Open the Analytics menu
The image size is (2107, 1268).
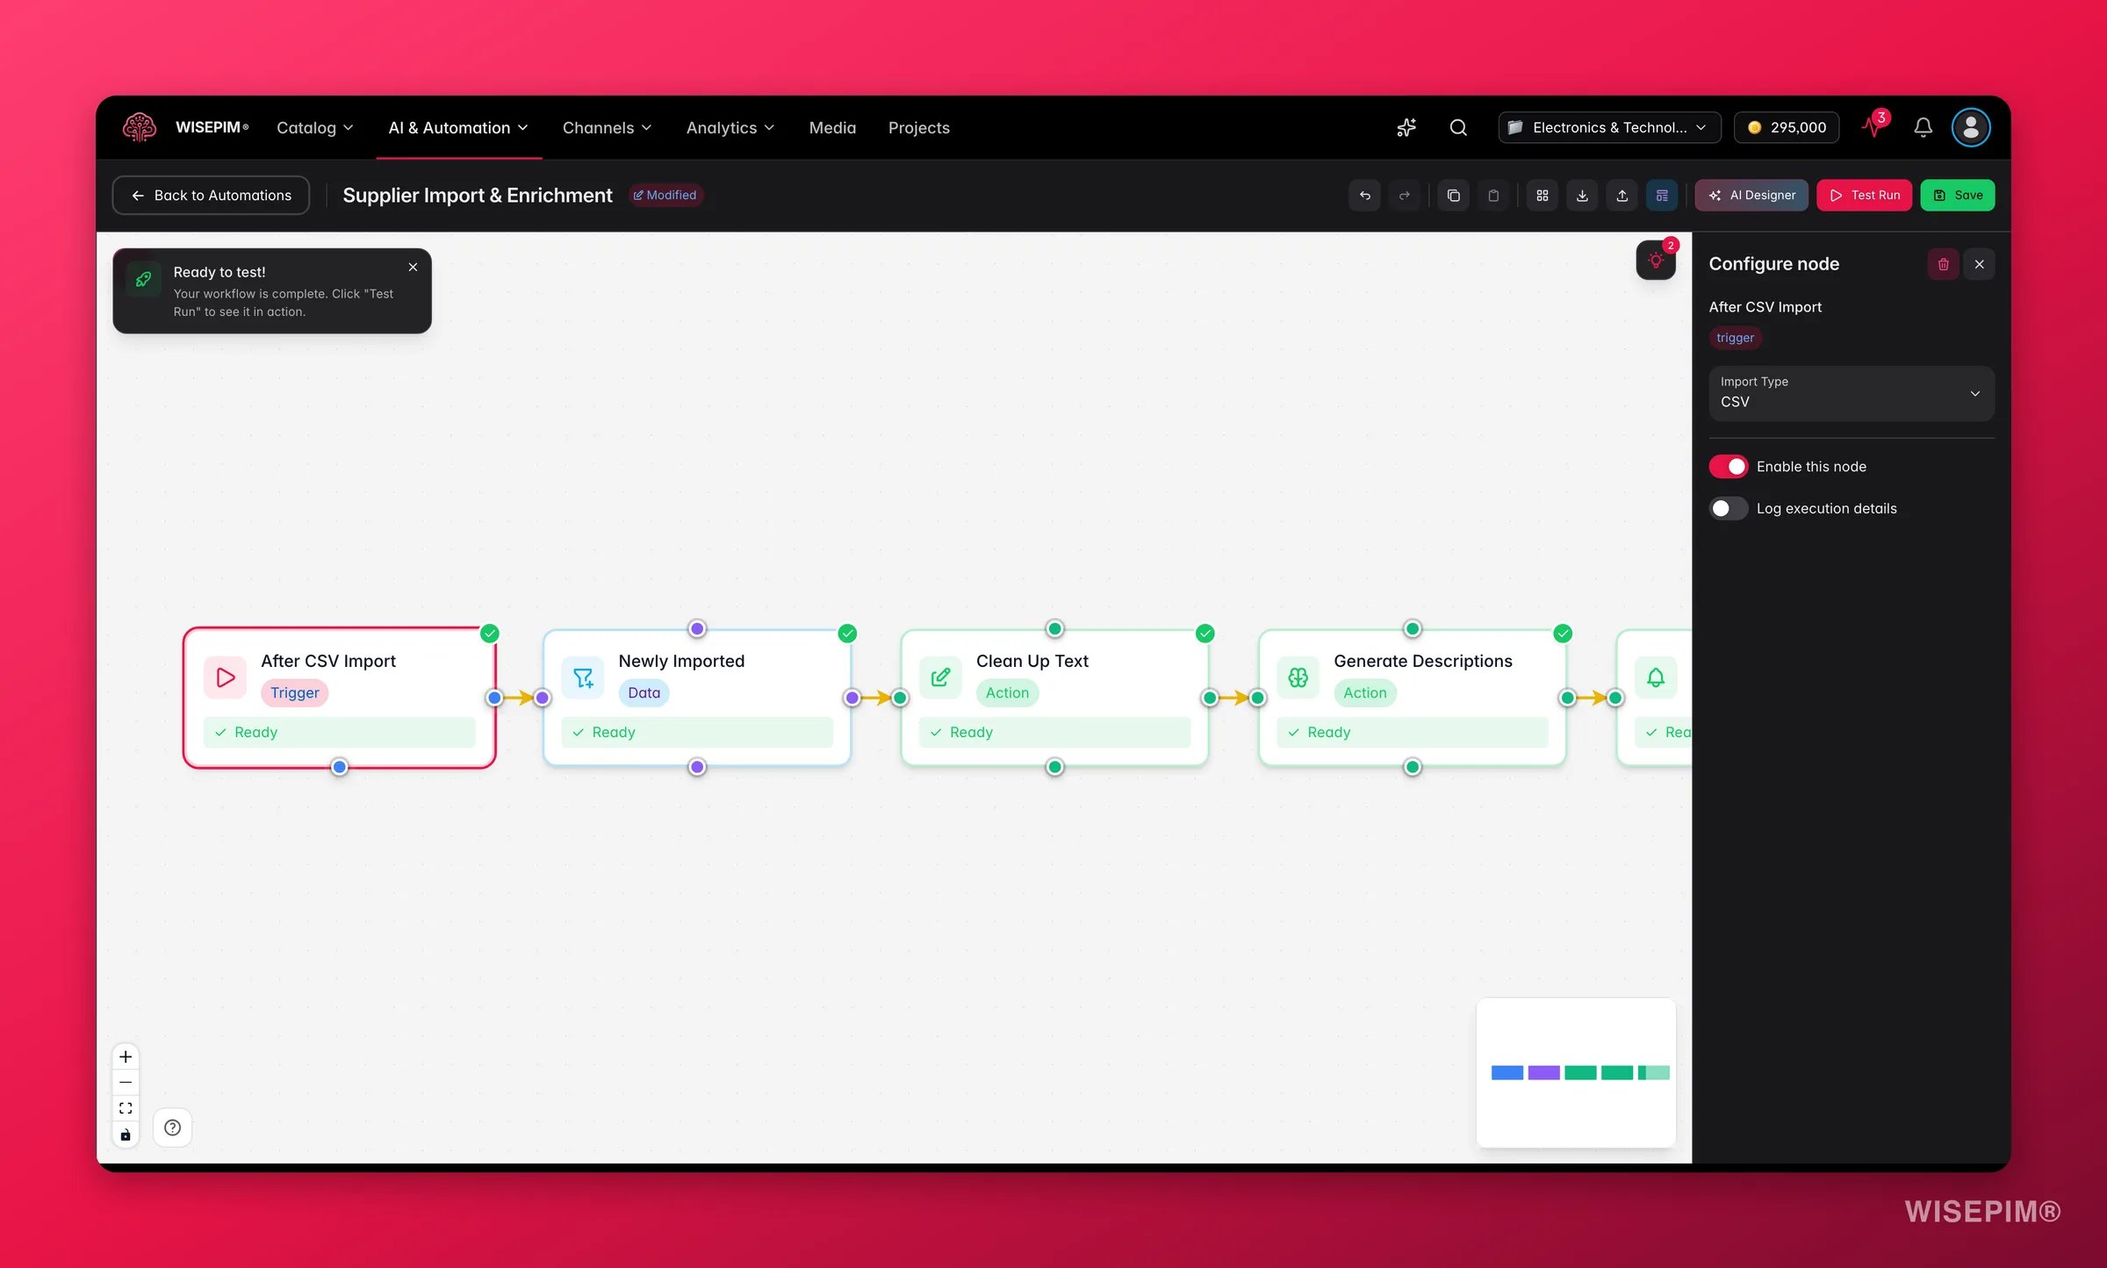pyautogui.click(x=730, y=127)
